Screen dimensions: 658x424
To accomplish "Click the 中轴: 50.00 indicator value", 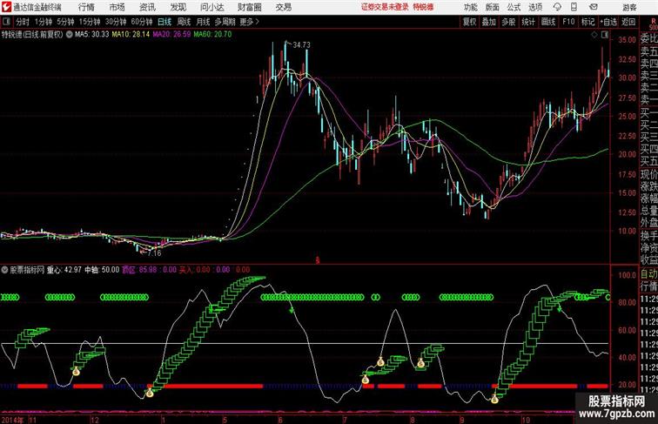I will click(x=102, y=270).
